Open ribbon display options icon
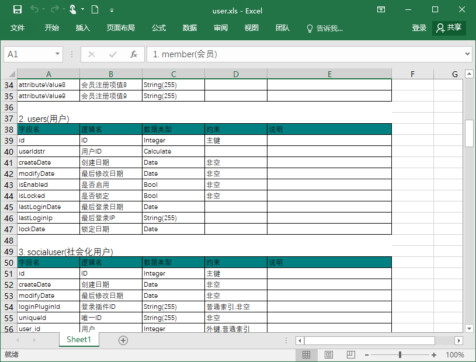Image resolution: width=476 pixels, height=362 pixels. 381,10
